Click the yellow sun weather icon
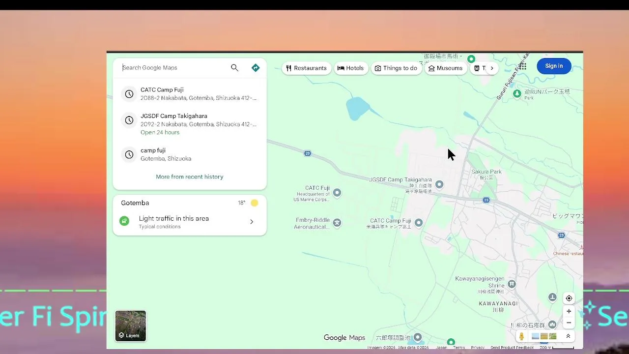 (254, 203)
